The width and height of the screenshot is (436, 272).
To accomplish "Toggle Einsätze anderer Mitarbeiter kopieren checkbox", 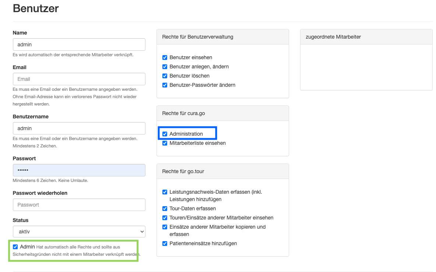I will [165, 227].
